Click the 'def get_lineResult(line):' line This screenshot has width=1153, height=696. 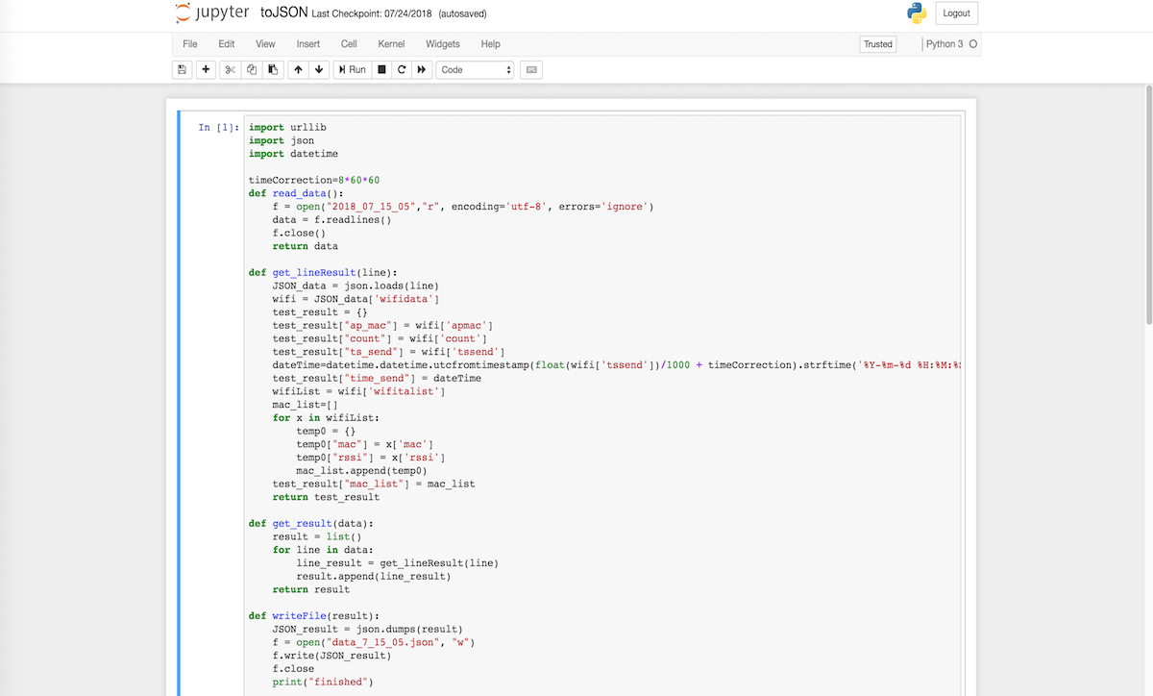coord(323,272)
